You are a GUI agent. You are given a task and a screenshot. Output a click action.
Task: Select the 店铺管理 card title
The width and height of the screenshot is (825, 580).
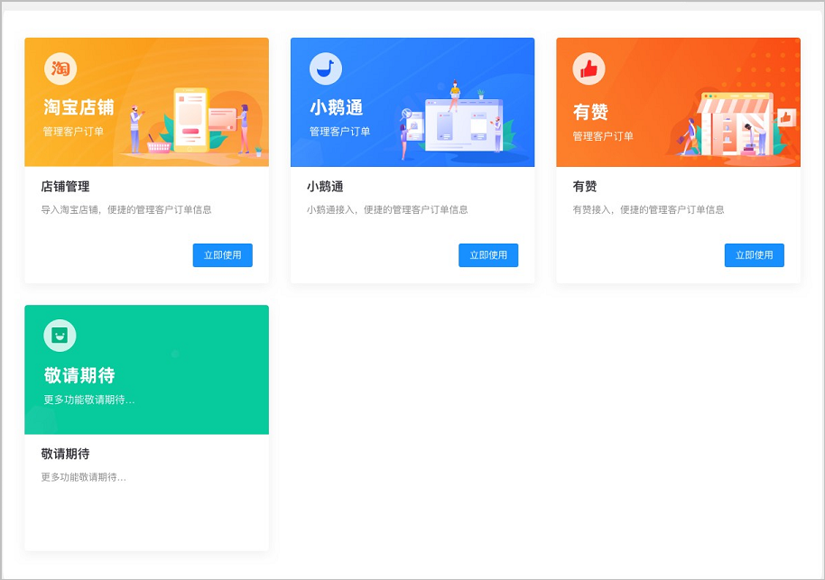pos(65,186)
